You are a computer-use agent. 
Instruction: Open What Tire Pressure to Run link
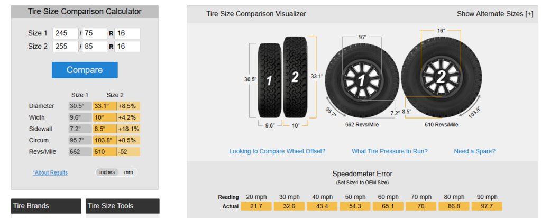pos(390,151)
